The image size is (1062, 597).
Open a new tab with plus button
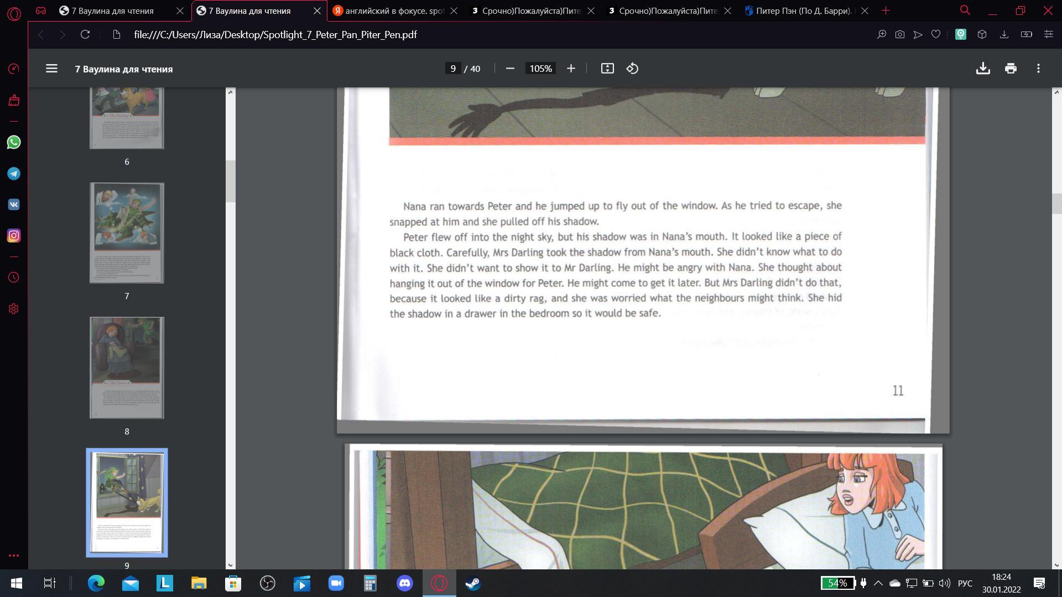(x=886, y=11)
